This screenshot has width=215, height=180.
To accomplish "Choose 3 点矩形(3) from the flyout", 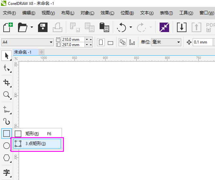I will coord(37,144).
